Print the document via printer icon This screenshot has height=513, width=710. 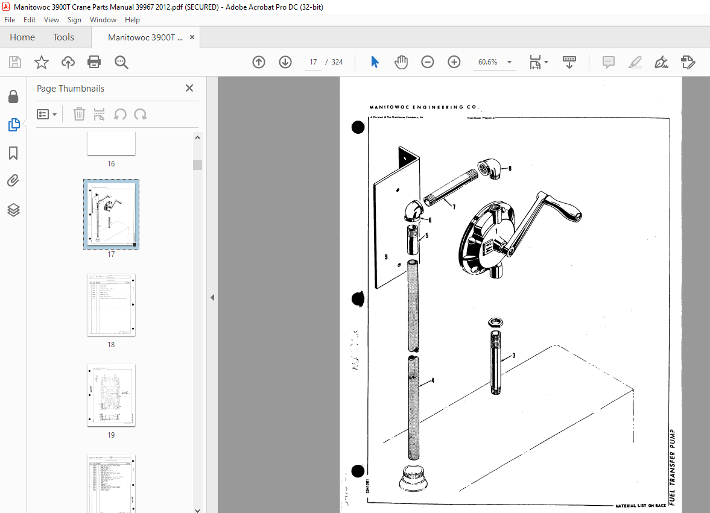(94, 62)
